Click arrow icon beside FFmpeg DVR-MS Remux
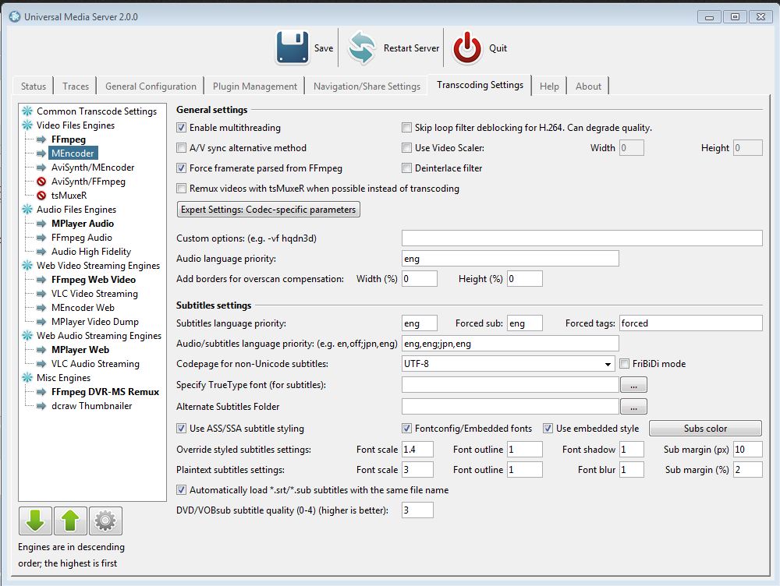 tap(42, 392)
